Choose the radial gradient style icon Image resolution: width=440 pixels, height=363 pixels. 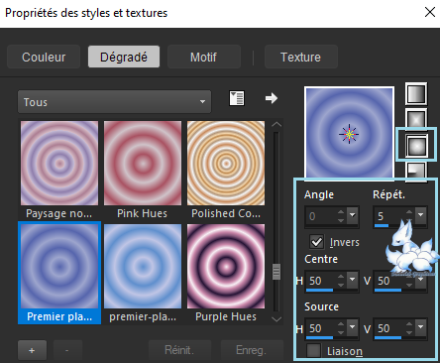pyautogui.click(x=416, y=172)
